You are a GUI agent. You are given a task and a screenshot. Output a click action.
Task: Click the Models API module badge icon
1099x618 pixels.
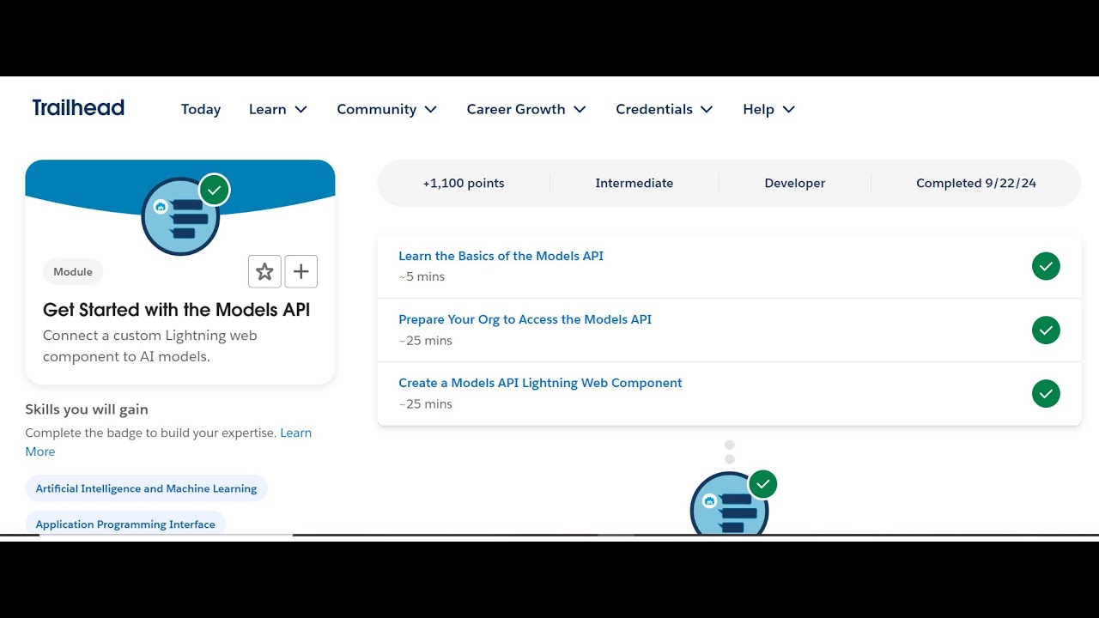(x=180, y=216)
